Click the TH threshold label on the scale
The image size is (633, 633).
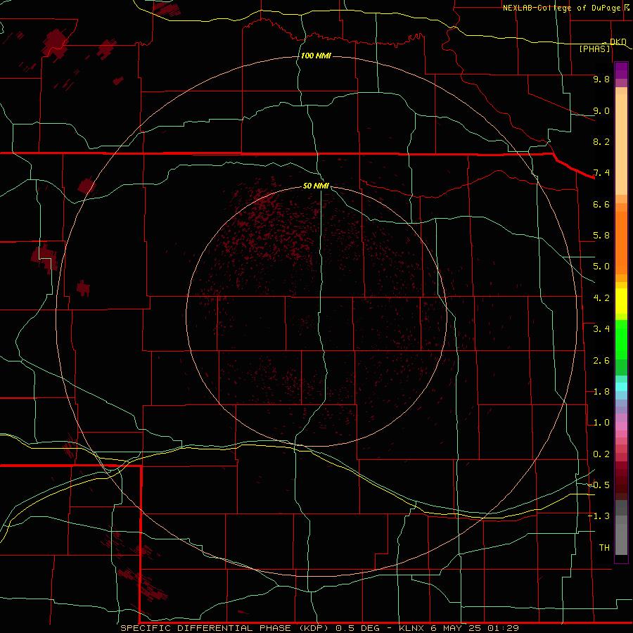pyautogui.click(x=604, y=547)
